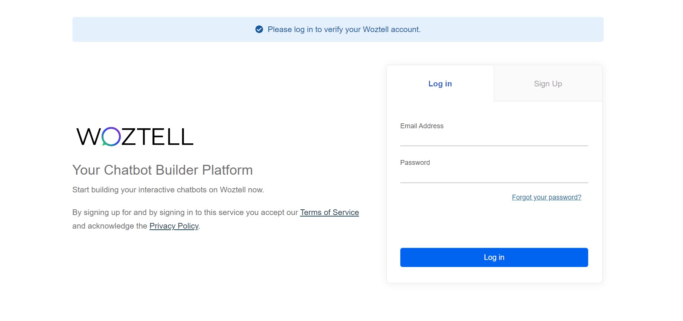Image resolution: width=683 pixels, height=321 pixels.
Task: Focus the Email Address input field
Action: pyautogui.click(x=494, y=139)
